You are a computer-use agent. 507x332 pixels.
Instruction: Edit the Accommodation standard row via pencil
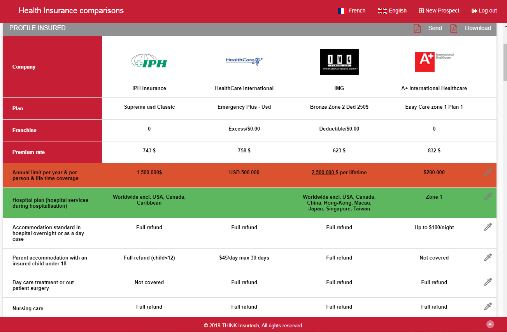[x=488, y=227]
